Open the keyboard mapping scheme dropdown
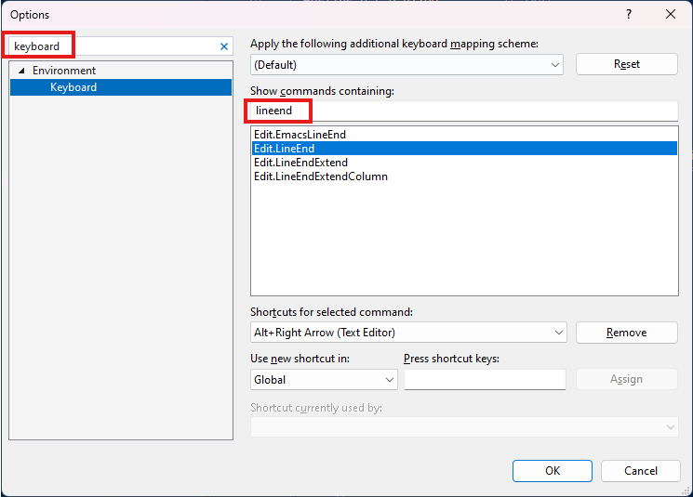693x497 pixels. coord(406,65)
